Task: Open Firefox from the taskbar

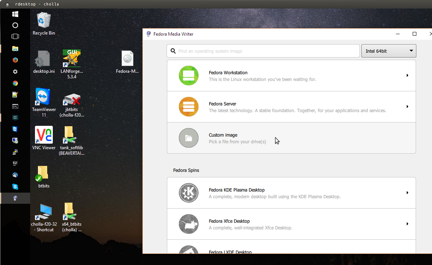Action: [15, 60]
